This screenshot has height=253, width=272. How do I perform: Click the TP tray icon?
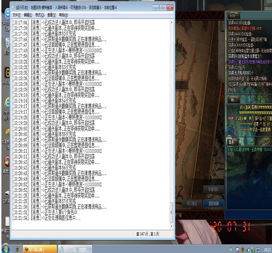[237, 250]
